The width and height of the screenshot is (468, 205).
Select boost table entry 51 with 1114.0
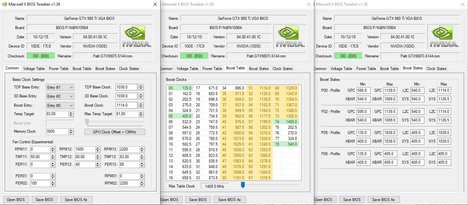[259, 88]
